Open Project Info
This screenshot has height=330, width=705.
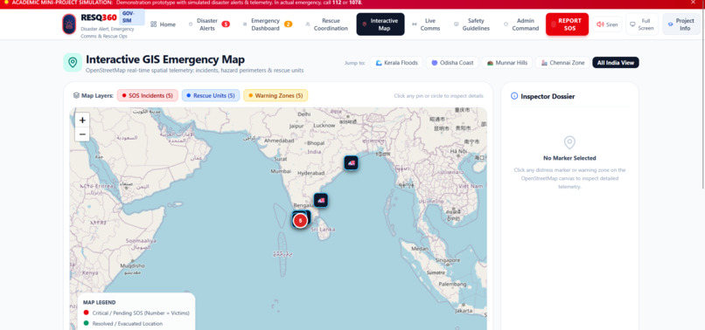click(681, 24)
